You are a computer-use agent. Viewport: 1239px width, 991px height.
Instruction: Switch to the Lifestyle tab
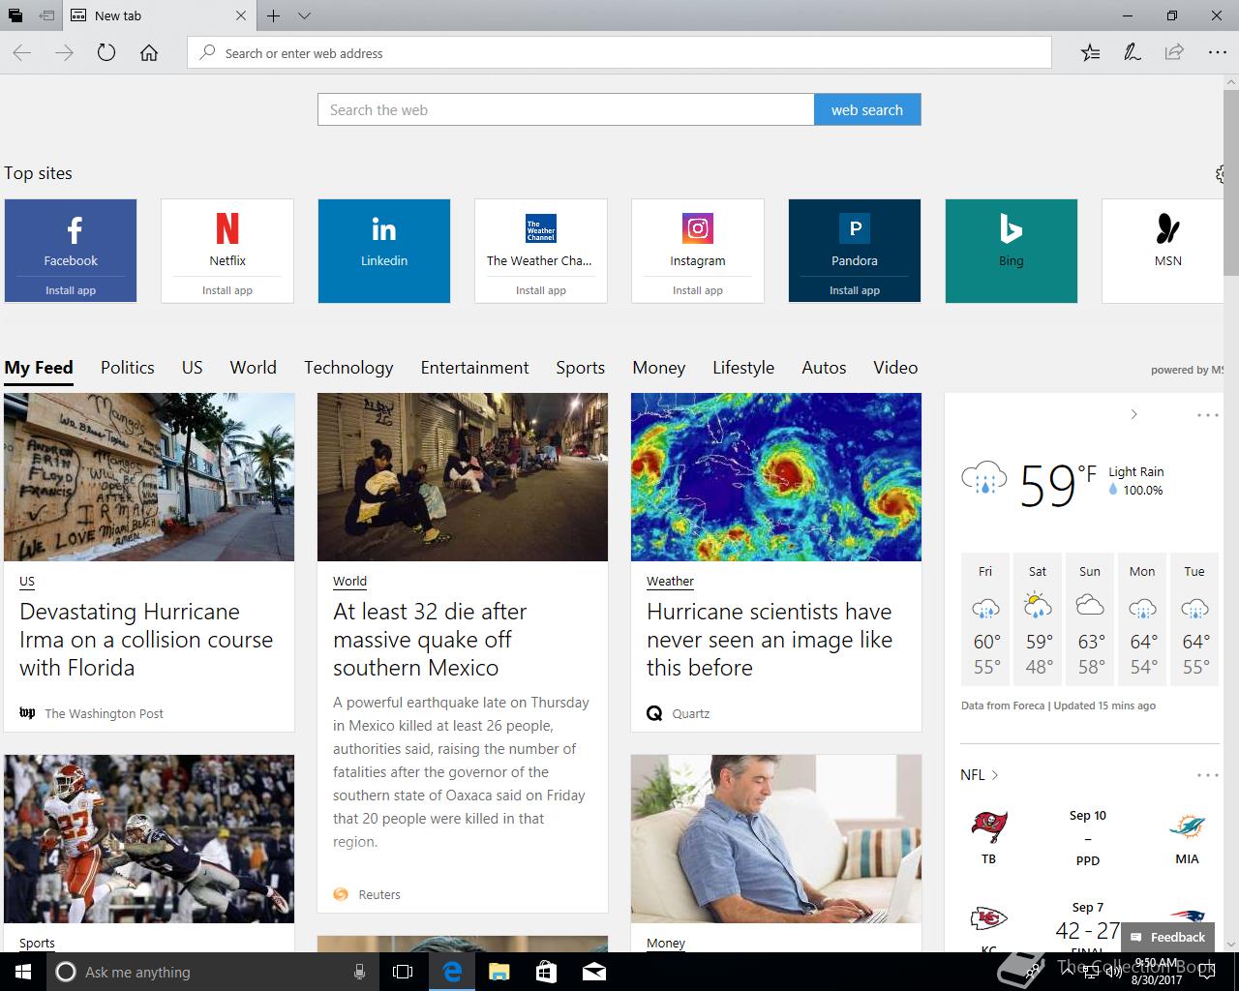coord(743,368)
